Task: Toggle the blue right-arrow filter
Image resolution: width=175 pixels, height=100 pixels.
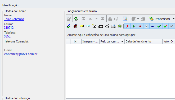Action: pyautogui.click(x=153, y=26)
